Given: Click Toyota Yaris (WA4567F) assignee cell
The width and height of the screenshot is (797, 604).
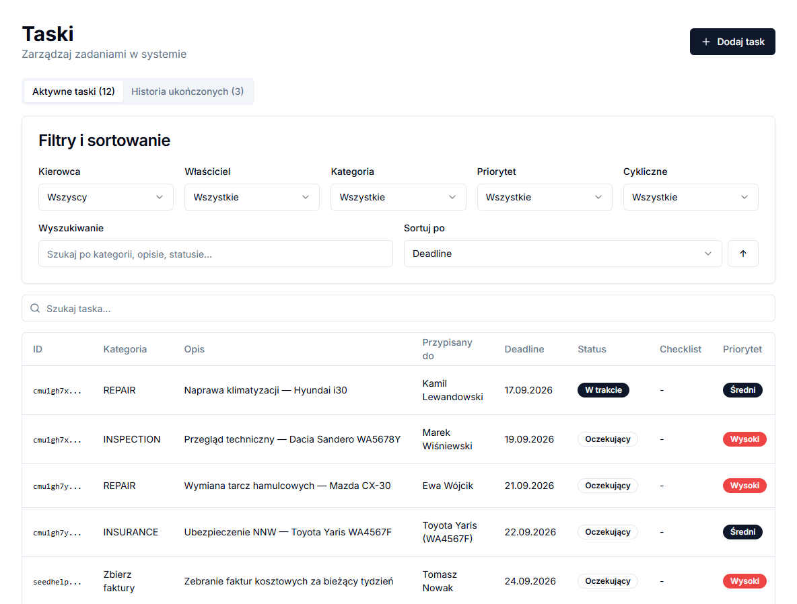Looking at the screenshot, I should tap(450, 532).
